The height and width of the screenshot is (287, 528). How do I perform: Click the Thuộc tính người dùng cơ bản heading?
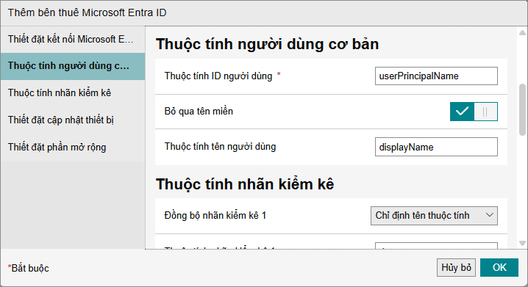click(x=268, y=44)
